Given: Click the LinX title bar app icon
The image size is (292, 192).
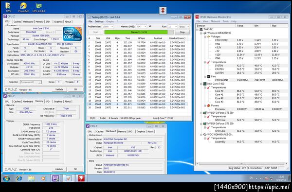Looking at the screenshot, I should (x=89, y=17).
